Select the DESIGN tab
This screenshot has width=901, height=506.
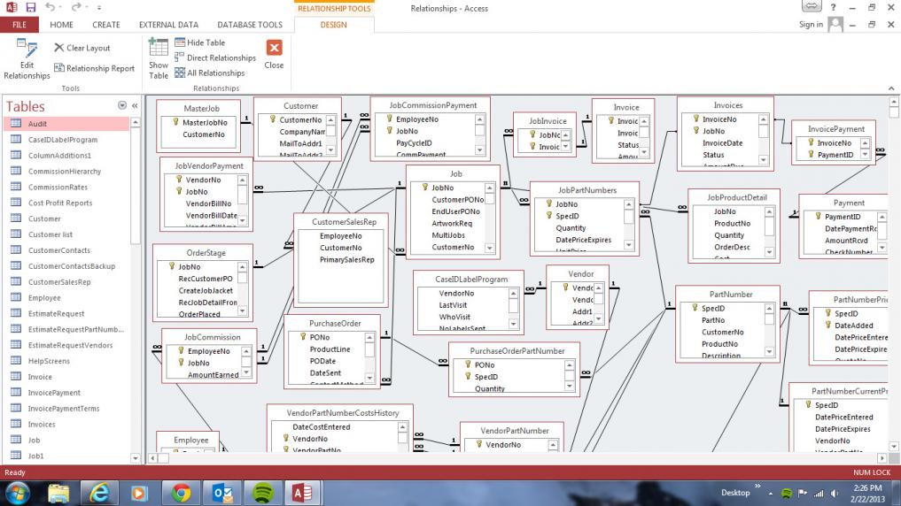pos(334,25)
